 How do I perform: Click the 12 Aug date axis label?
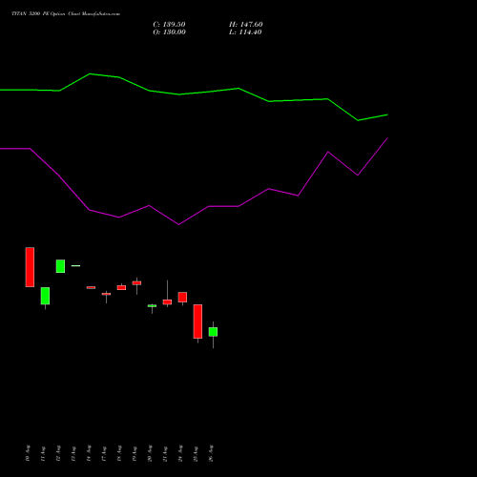click(58, 453)
